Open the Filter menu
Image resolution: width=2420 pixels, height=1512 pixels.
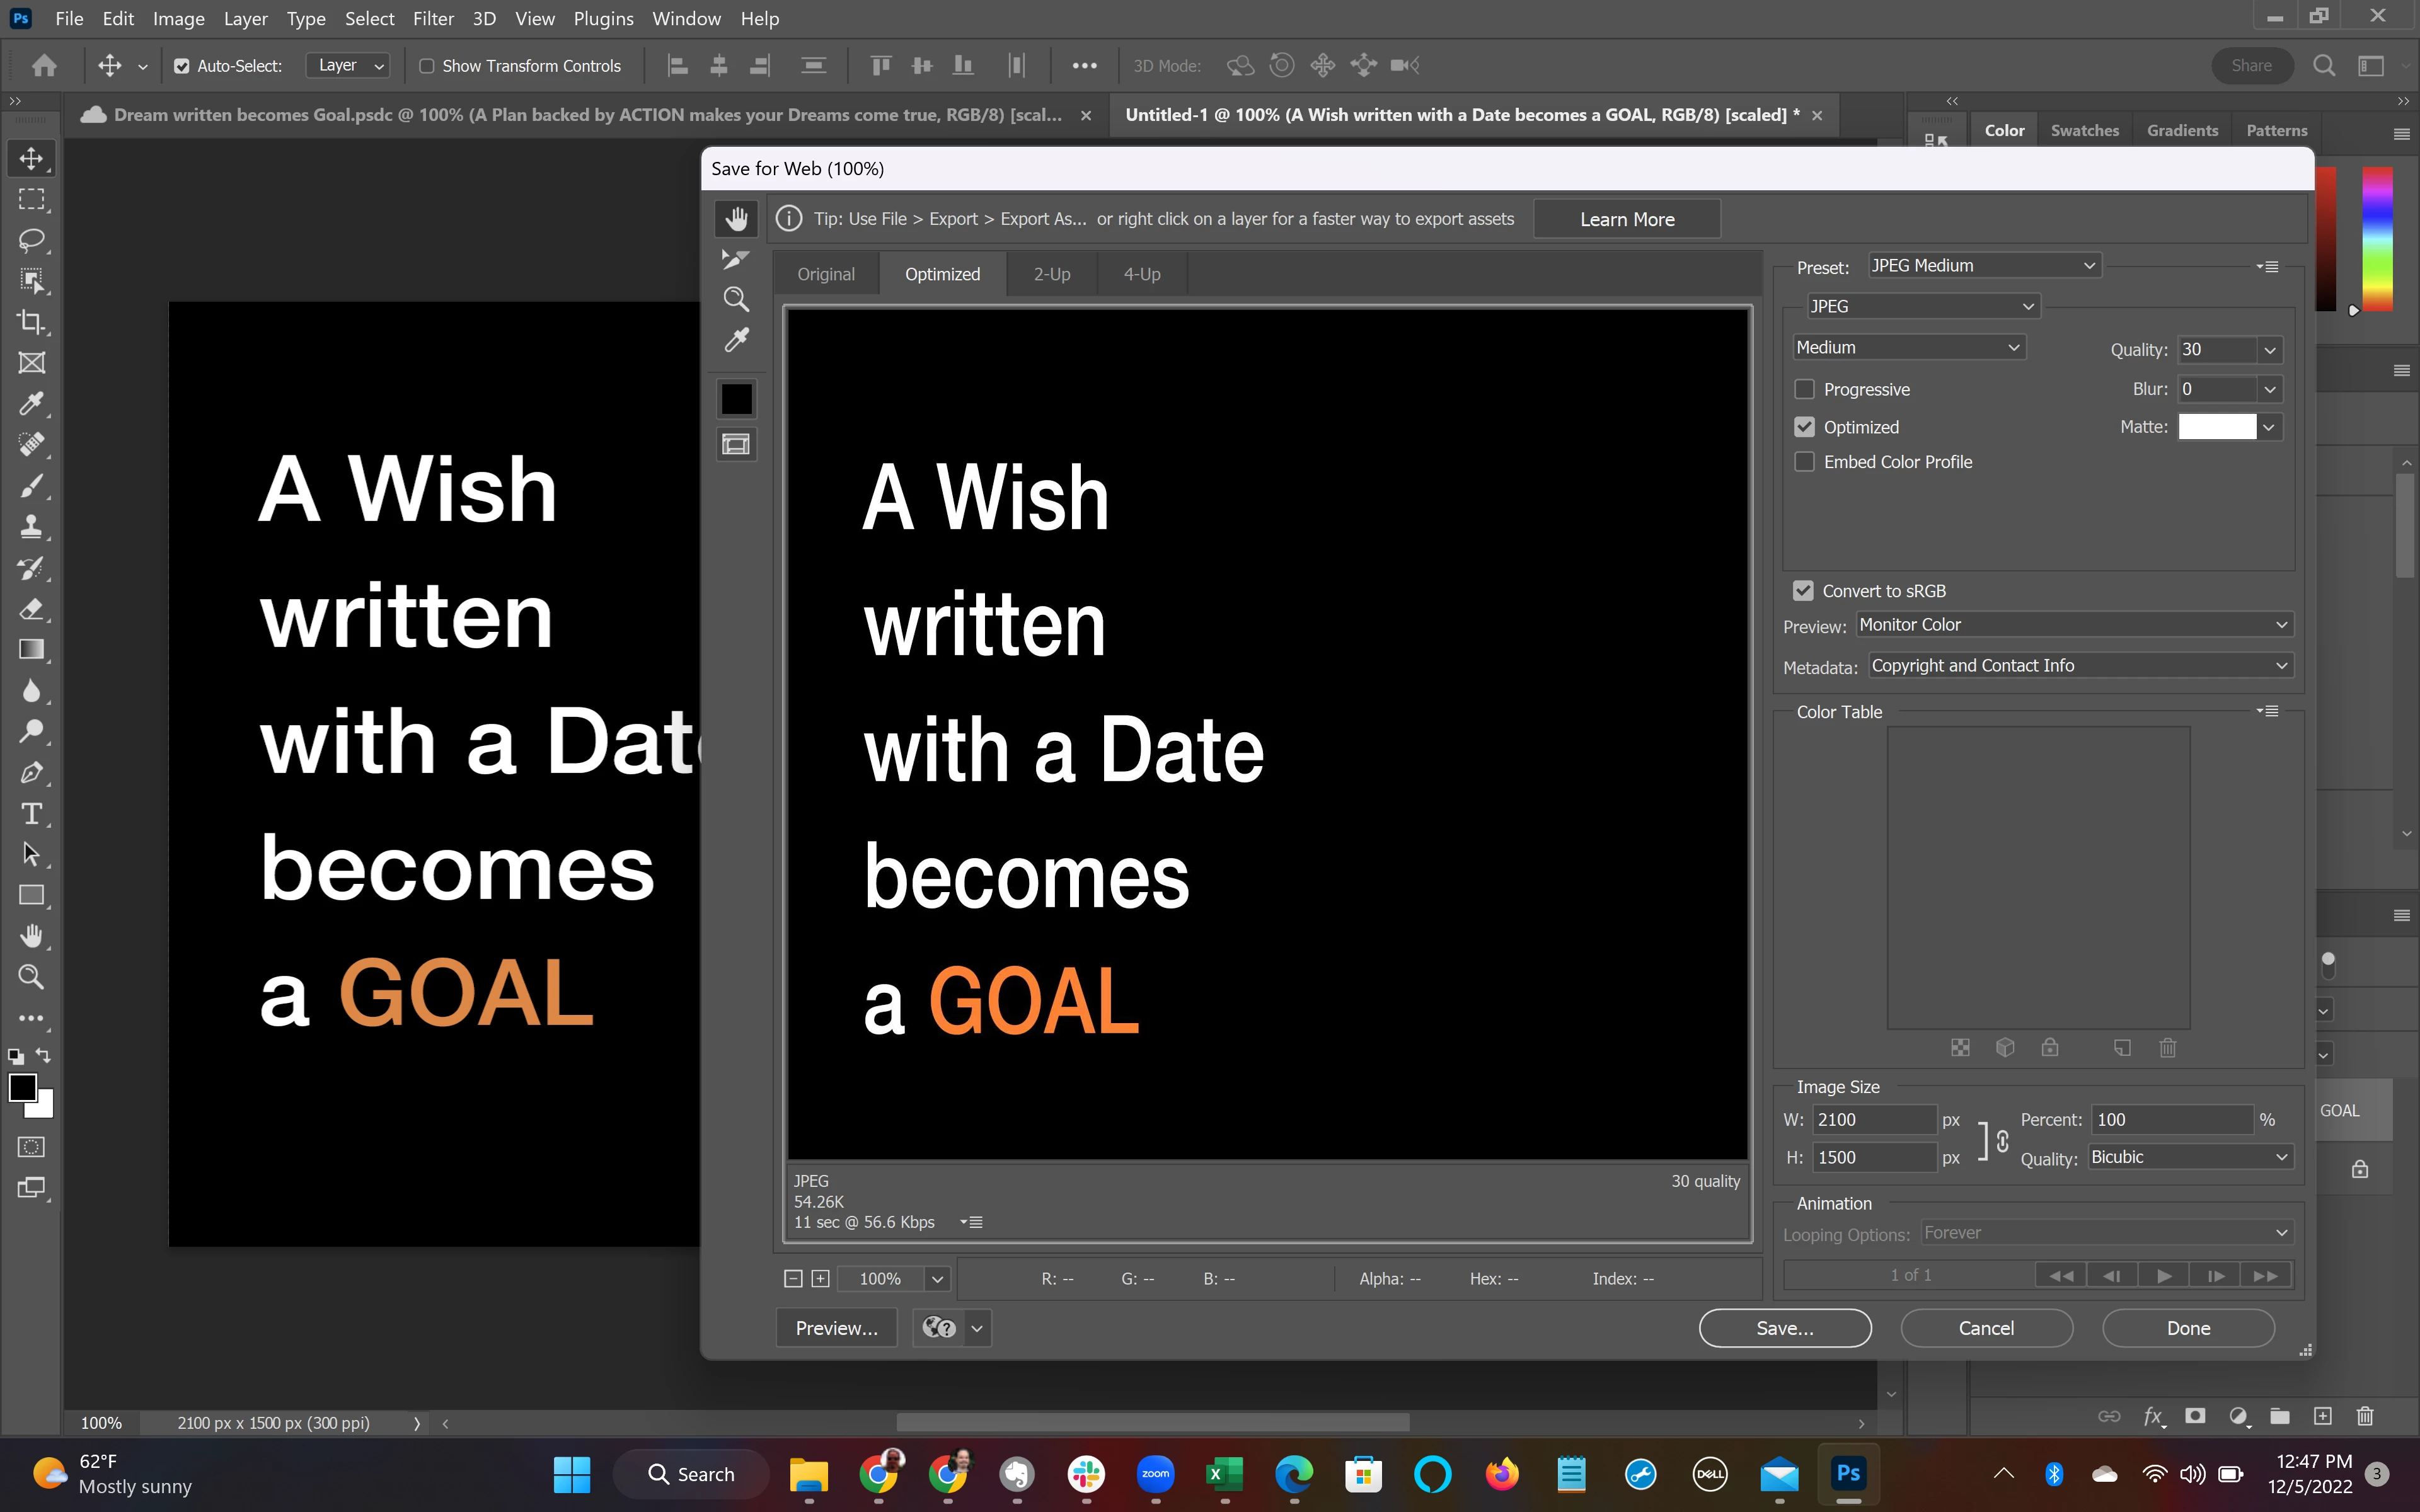(x=433, y=19)
